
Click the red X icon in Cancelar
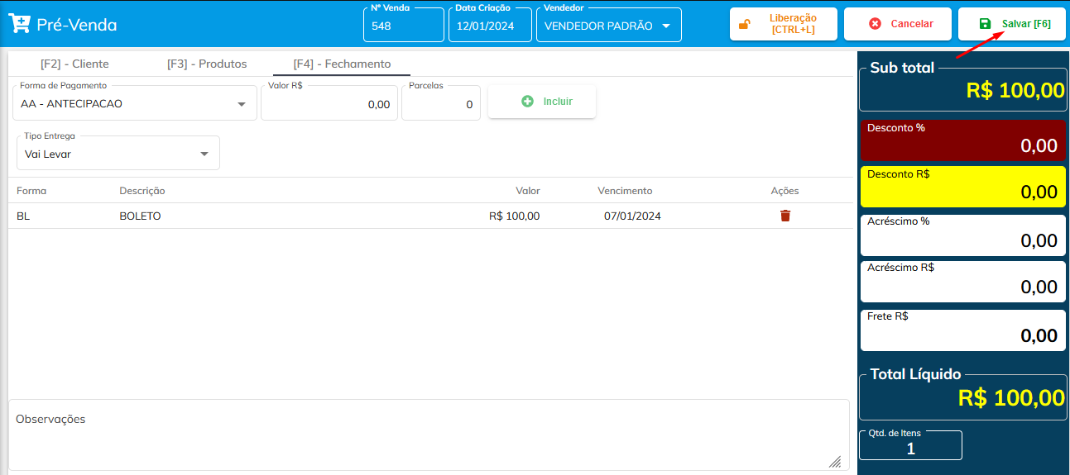875,24
